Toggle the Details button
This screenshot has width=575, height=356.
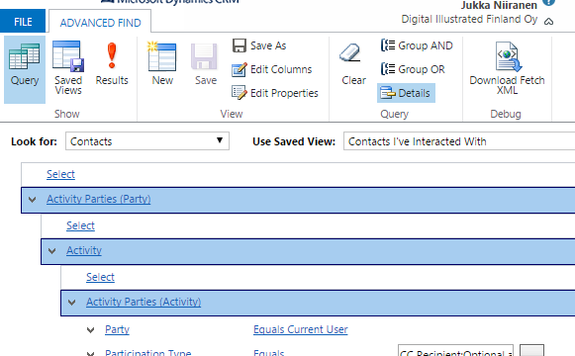(406, 93)
